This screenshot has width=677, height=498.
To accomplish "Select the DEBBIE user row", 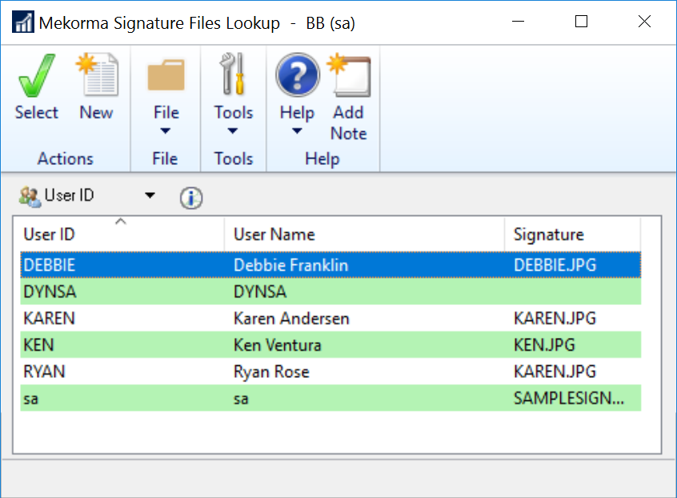I will (120, 264).
